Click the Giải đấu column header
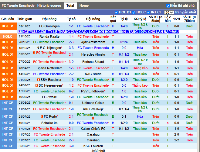 (x=8, y=19)
